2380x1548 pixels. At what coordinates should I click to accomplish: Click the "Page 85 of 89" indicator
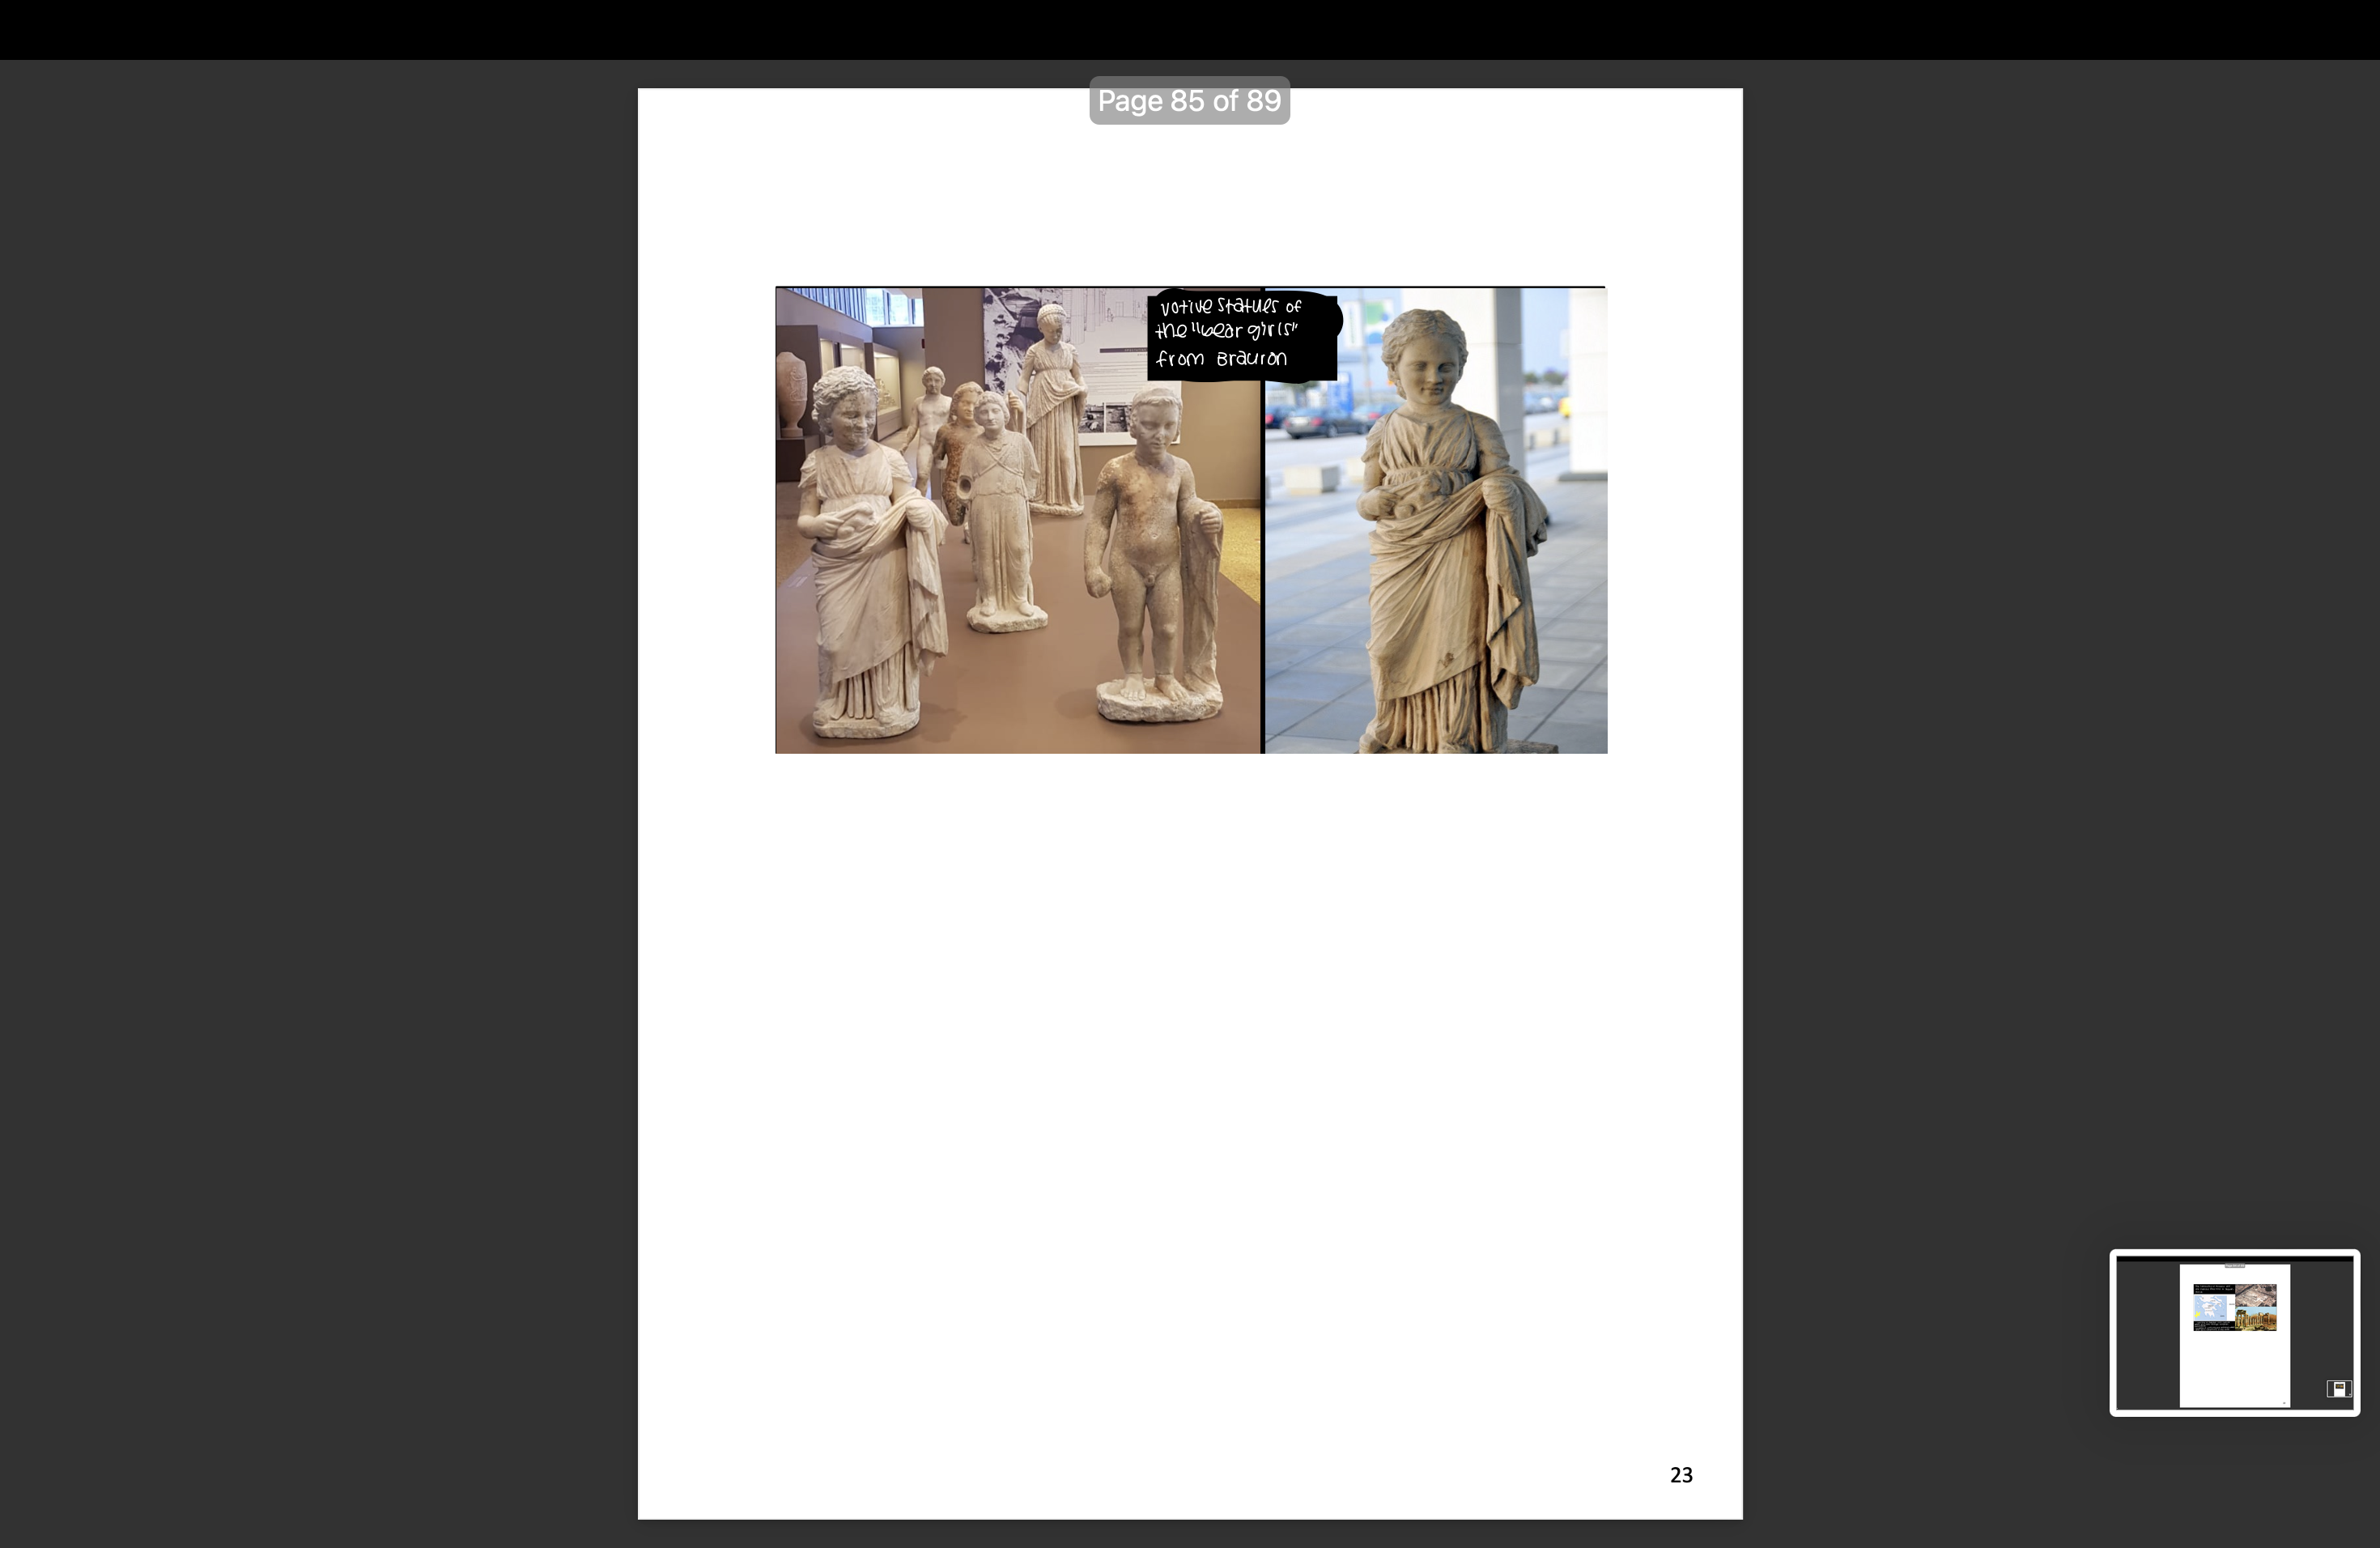click(1189, 101)
